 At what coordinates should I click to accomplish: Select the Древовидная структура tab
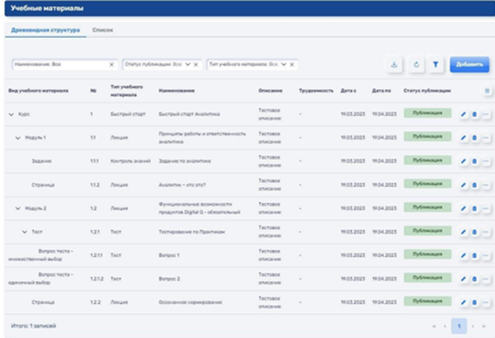pos(45,30)
